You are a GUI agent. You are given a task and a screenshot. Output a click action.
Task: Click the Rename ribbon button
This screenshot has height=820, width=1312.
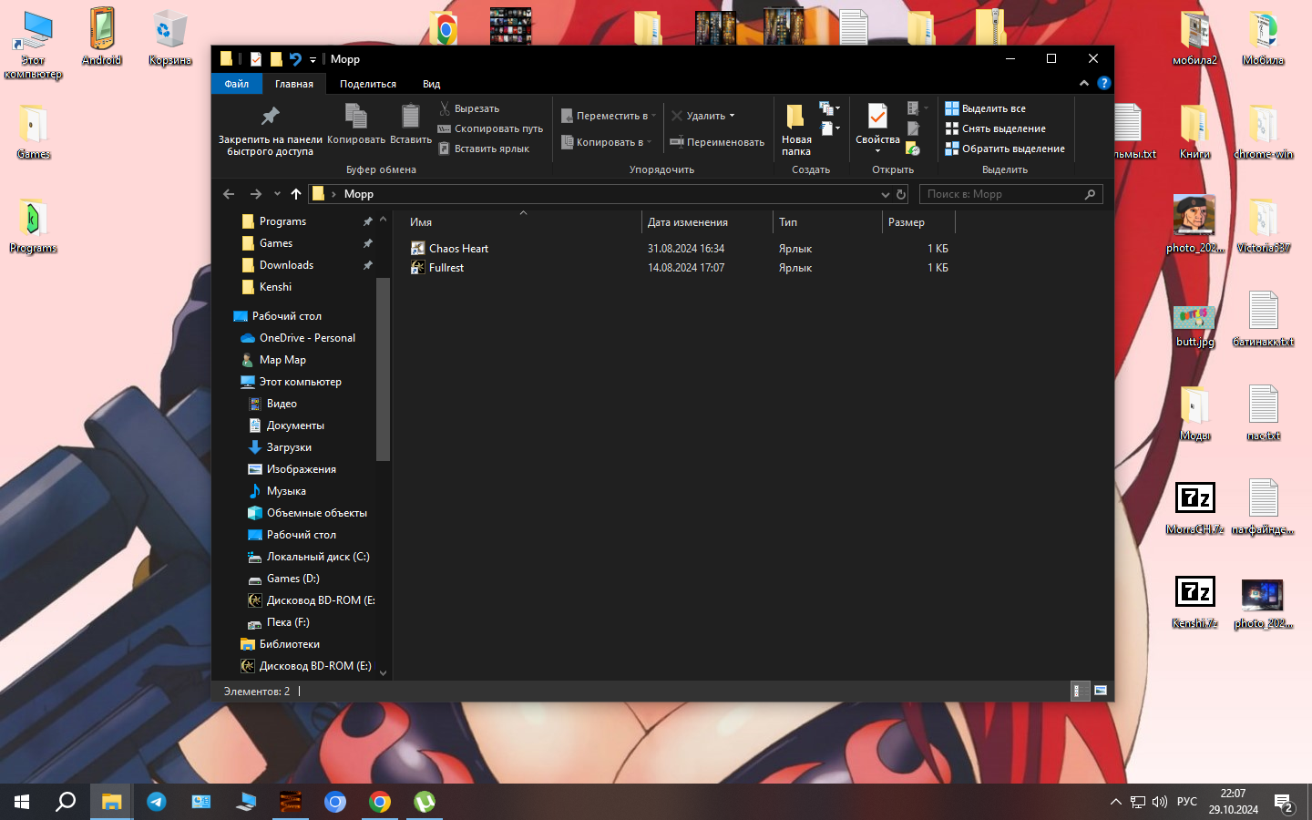tap(717, 142)
